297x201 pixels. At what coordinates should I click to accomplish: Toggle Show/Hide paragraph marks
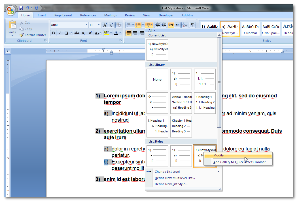192,25
